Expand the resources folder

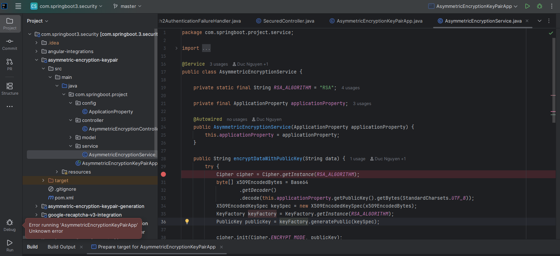(57, 172)
